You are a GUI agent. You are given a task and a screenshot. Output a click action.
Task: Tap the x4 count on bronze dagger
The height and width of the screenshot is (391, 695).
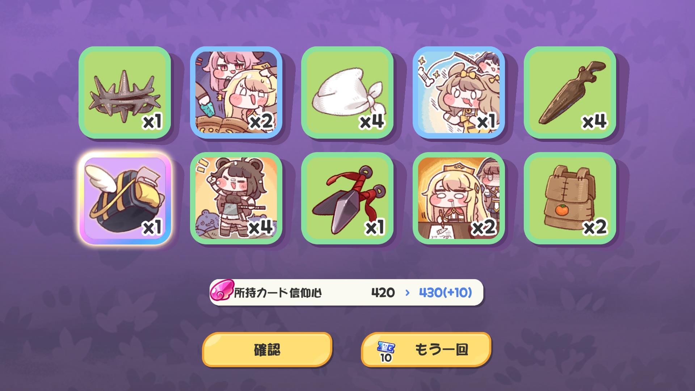594,121
